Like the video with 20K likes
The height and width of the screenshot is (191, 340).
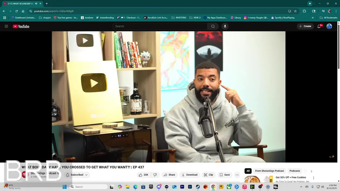tap(143, 175)
